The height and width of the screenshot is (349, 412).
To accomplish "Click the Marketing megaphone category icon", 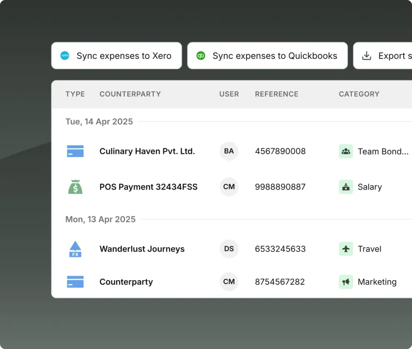I will (x=346, y=282).
